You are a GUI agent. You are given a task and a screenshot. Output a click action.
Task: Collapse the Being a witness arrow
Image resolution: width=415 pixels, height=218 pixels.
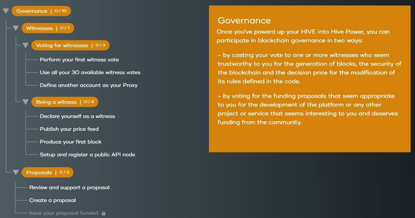click(26, 102)
